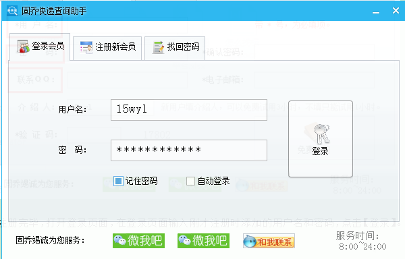Click the 固乔竭诚为您服务 label
The image size is (405, 259).
point(50,240)
